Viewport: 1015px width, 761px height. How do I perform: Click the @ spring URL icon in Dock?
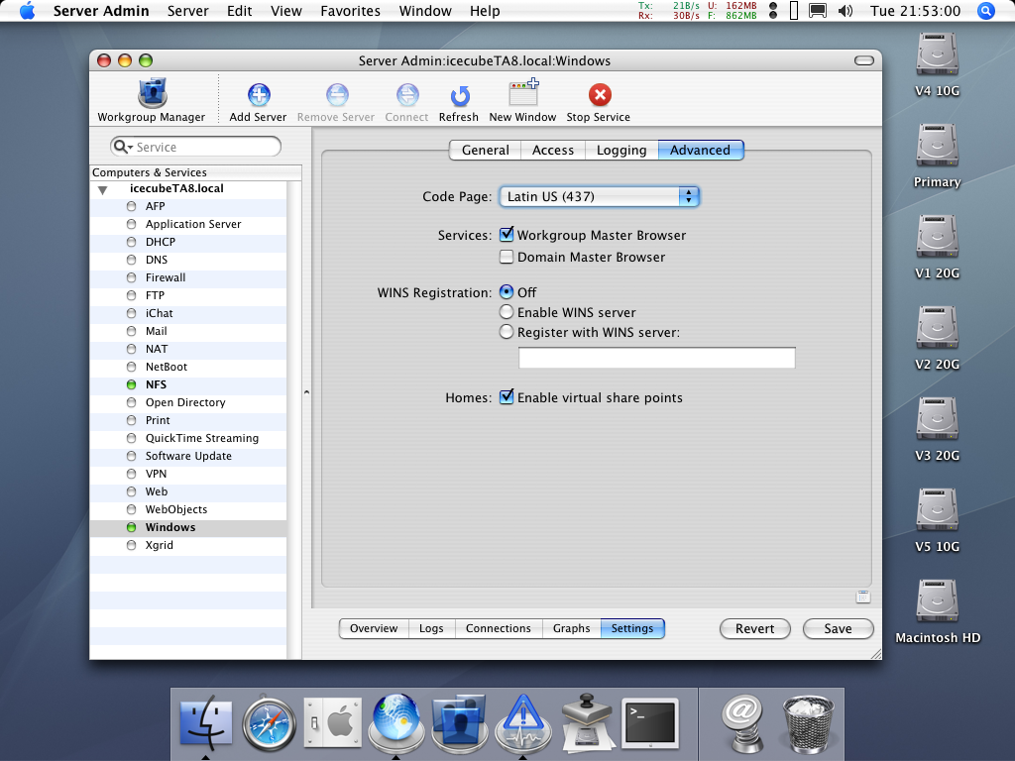743,722
